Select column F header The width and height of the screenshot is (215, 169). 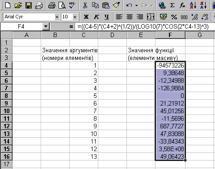170,35
